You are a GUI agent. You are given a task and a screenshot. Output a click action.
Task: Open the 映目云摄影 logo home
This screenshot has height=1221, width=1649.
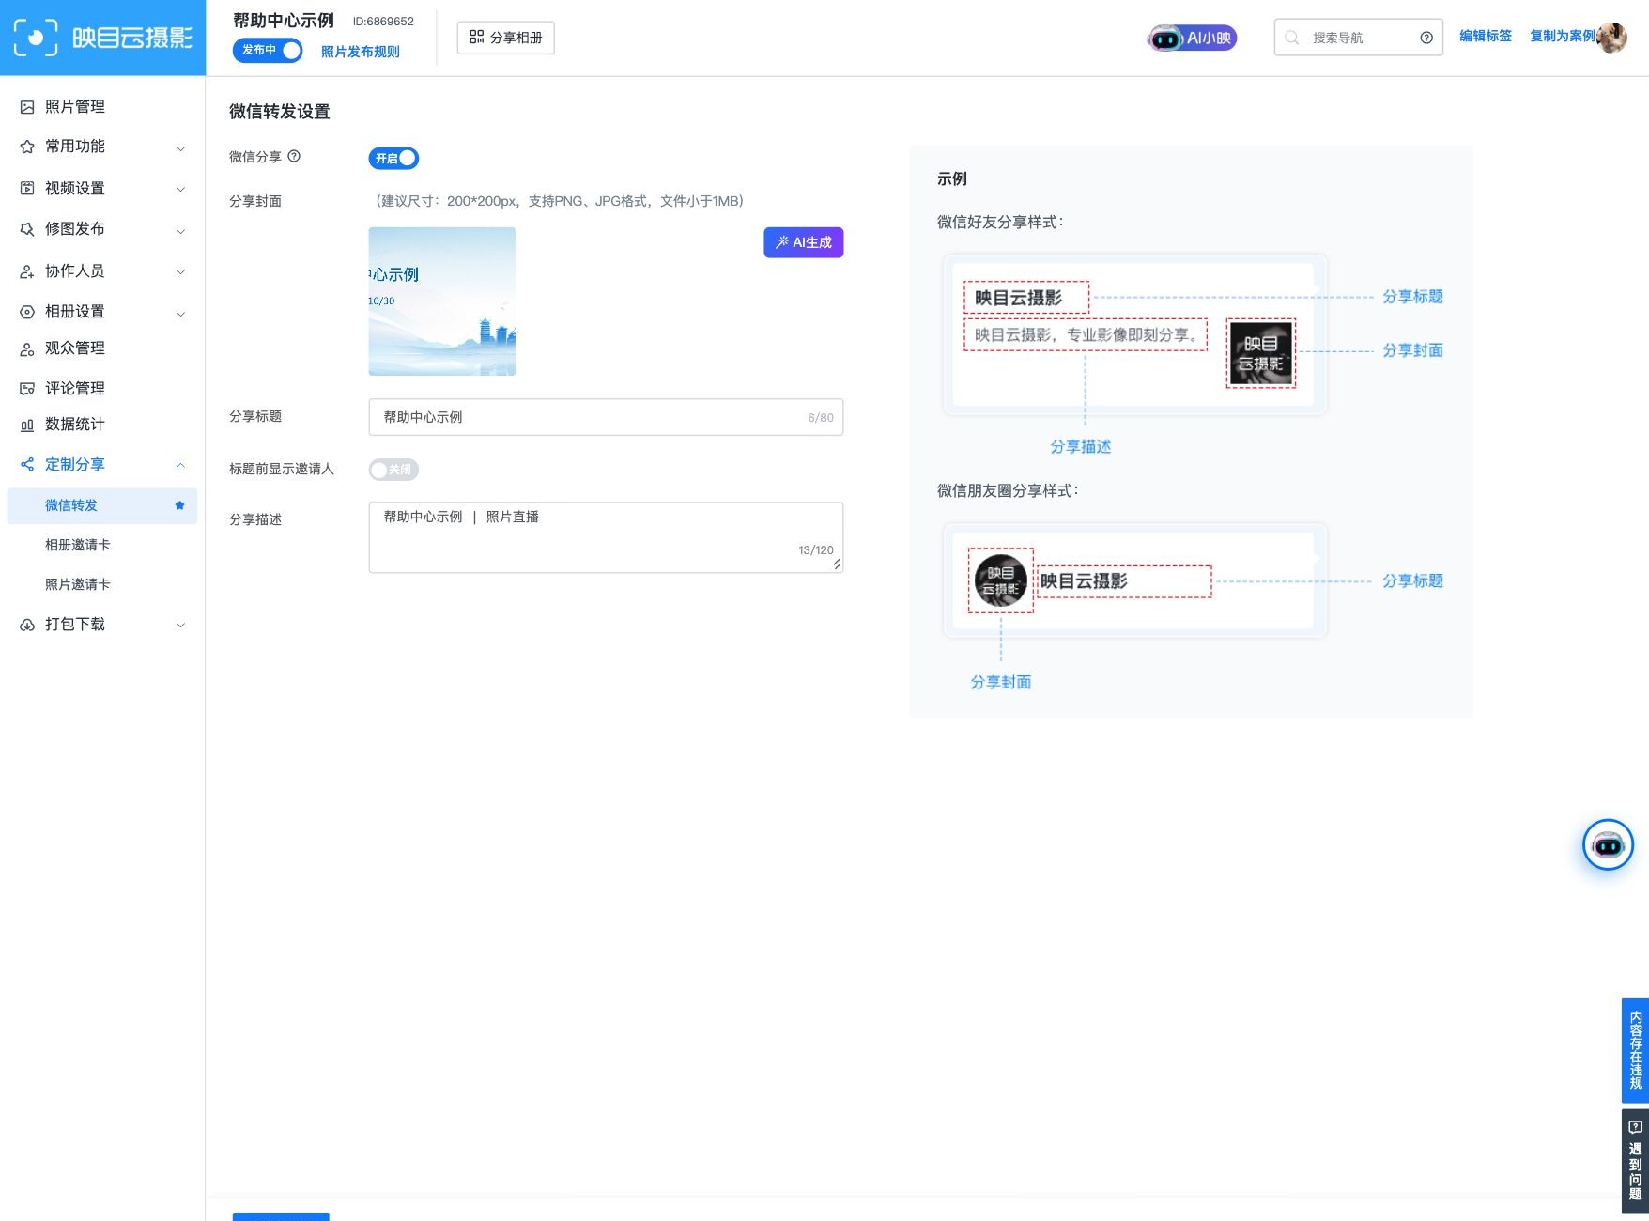pos(102,38)
